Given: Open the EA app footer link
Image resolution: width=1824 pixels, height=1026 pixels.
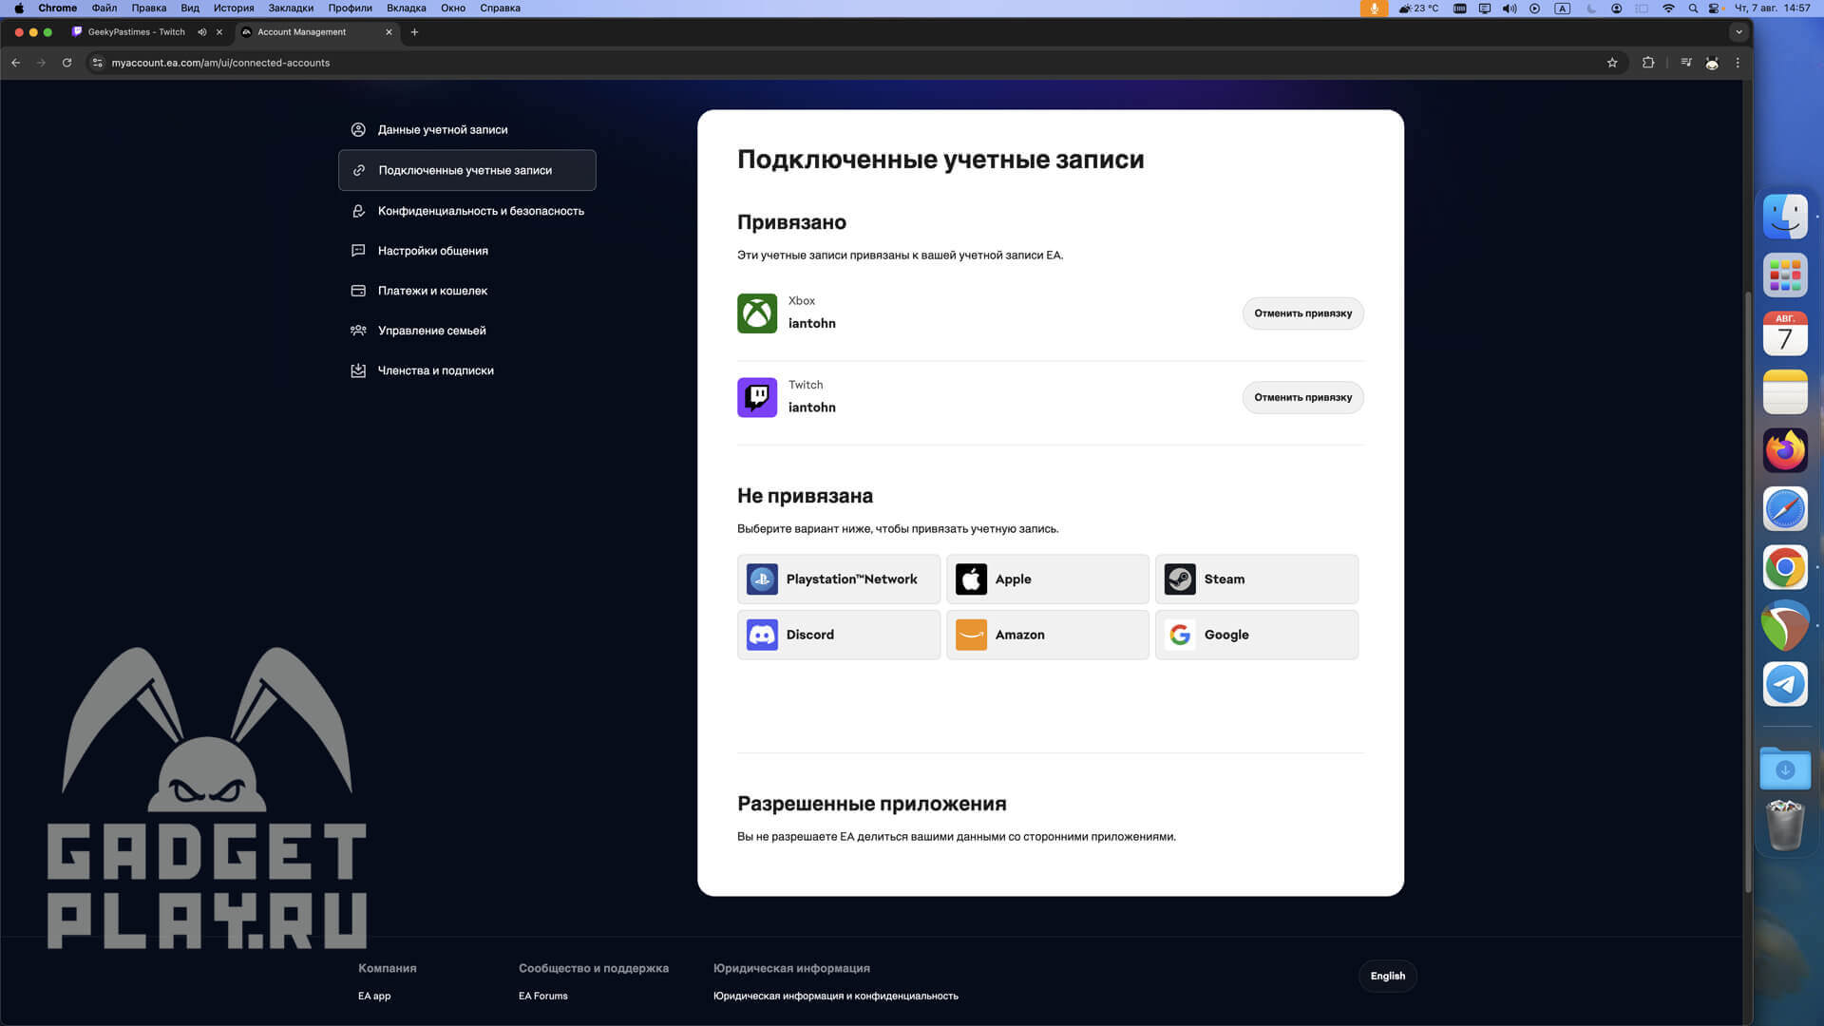Looking at the screenshot, I should (374, 996).
